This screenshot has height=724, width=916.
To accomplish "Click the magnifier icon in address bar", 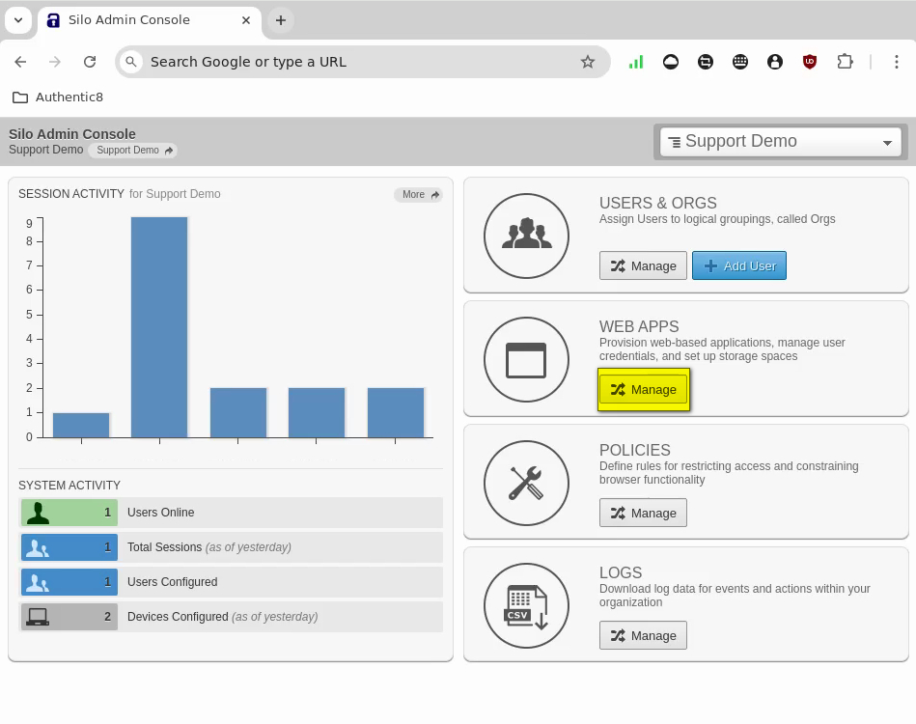I will [x=131, y=62].
